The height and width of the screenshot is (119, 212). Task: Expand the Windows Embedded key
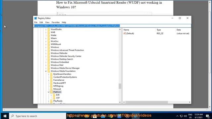tap(46, 62)
